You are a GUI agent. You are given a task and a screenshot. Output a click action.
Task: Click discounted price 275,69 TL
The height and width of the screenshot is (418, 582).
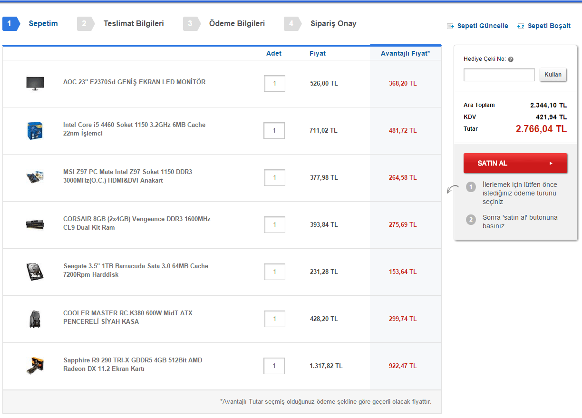(x=403, y=225)
